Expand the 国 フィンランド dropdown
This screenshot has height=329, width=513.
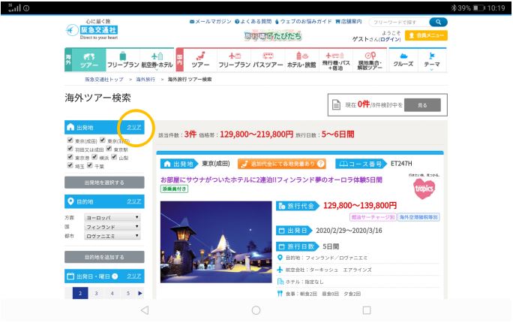pyautogui.click(x=112, y=226)
